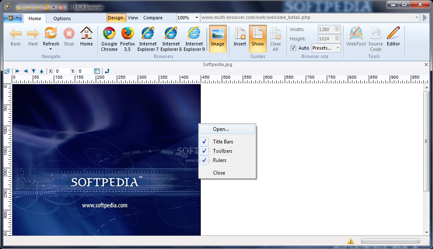
Task: Choose Internet Explorer 8 browser
Action: 171,39
